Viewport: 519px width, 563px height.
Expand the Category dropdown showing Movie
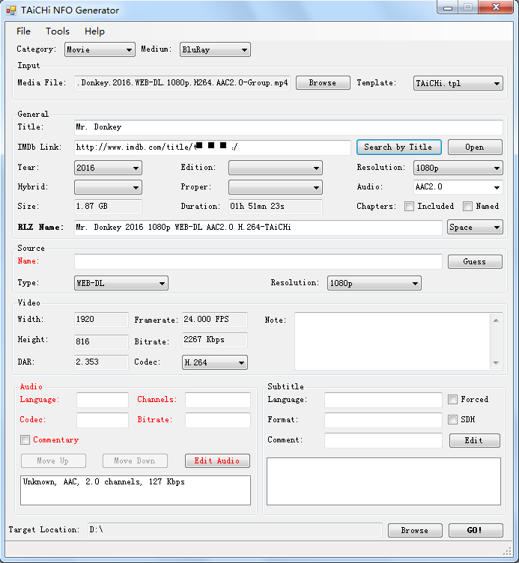100,49
